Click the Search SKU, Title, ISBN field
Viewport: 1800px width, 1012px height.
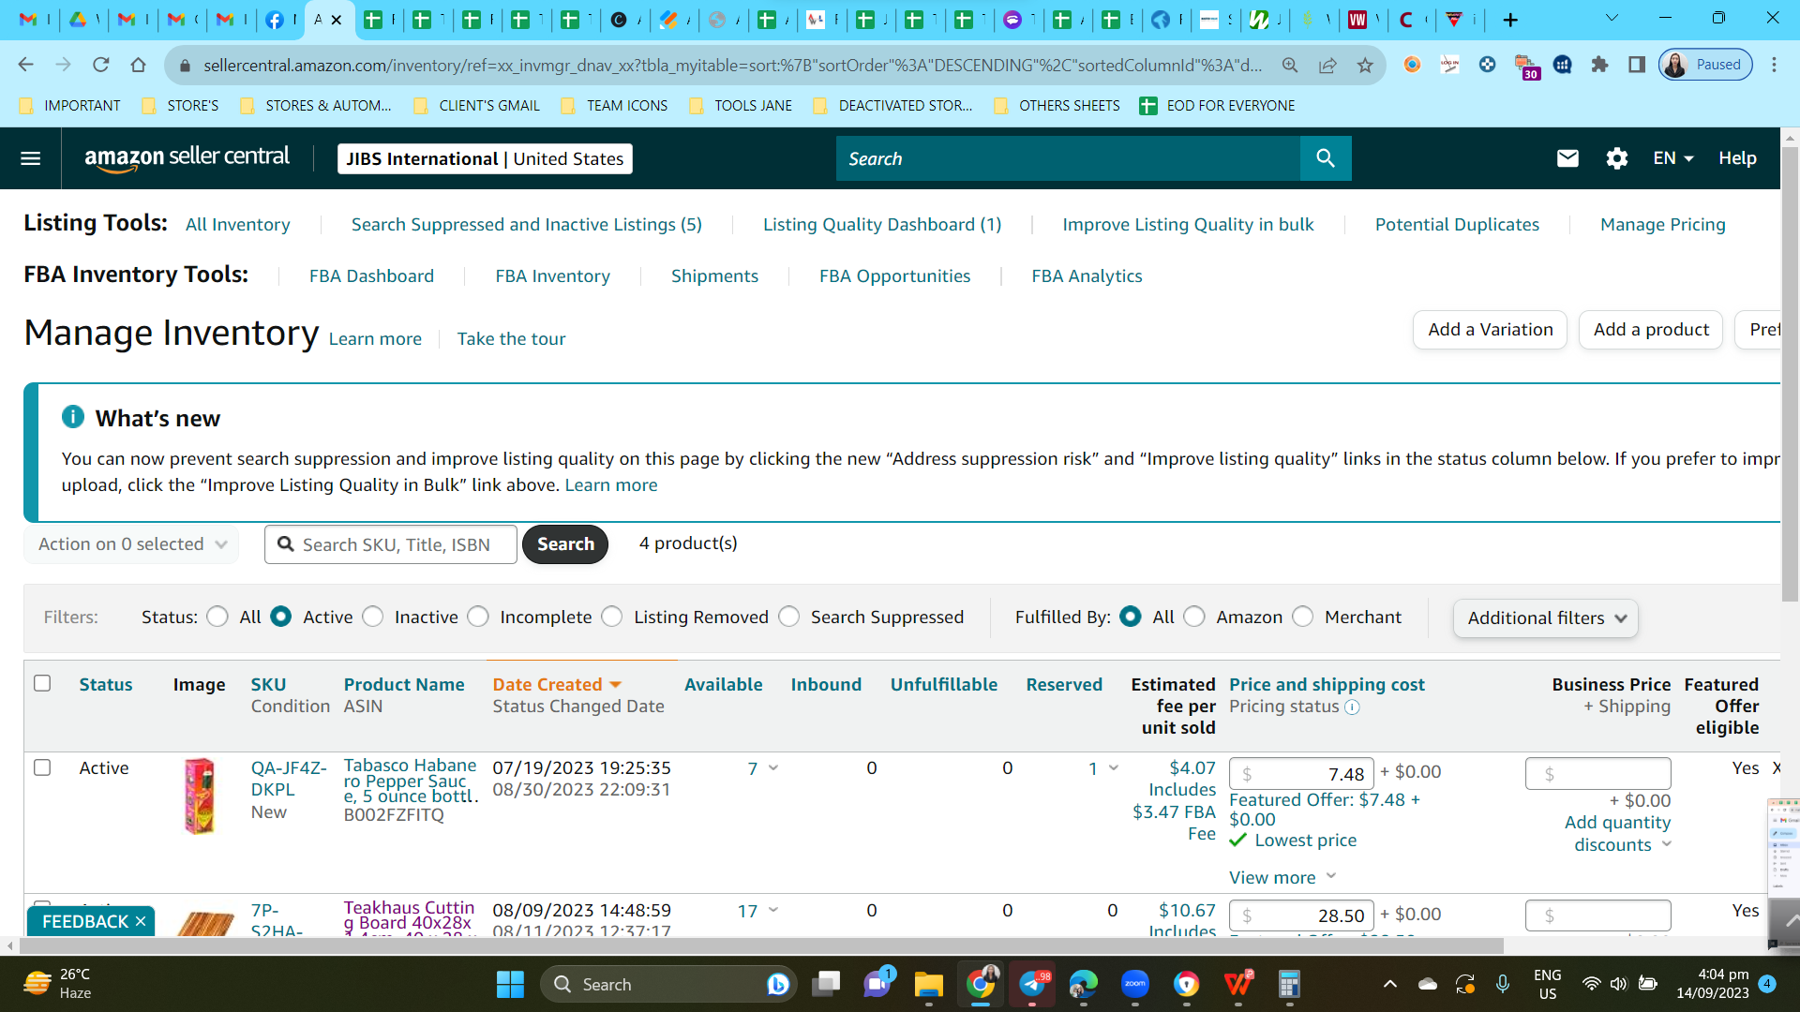click(391, 544)
